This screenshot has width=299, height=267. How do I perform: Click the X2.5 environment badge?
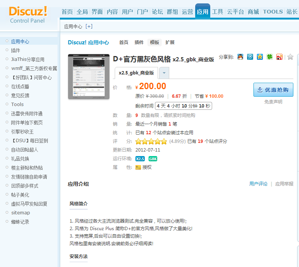pyautogui.click(x=140, y=159)
